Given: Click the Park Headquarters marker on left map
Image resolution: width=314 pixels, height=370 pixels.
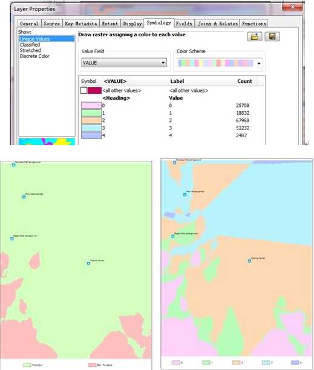Looking at the screenshot, I should pos(24,197).
